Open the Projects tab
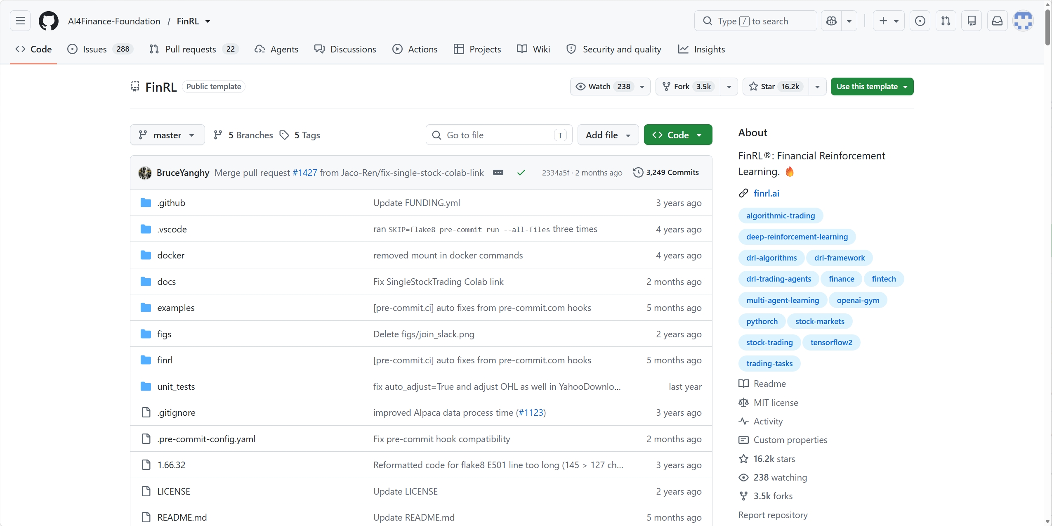This screenshot has width=1052, height=526. (x=477, y=49)
